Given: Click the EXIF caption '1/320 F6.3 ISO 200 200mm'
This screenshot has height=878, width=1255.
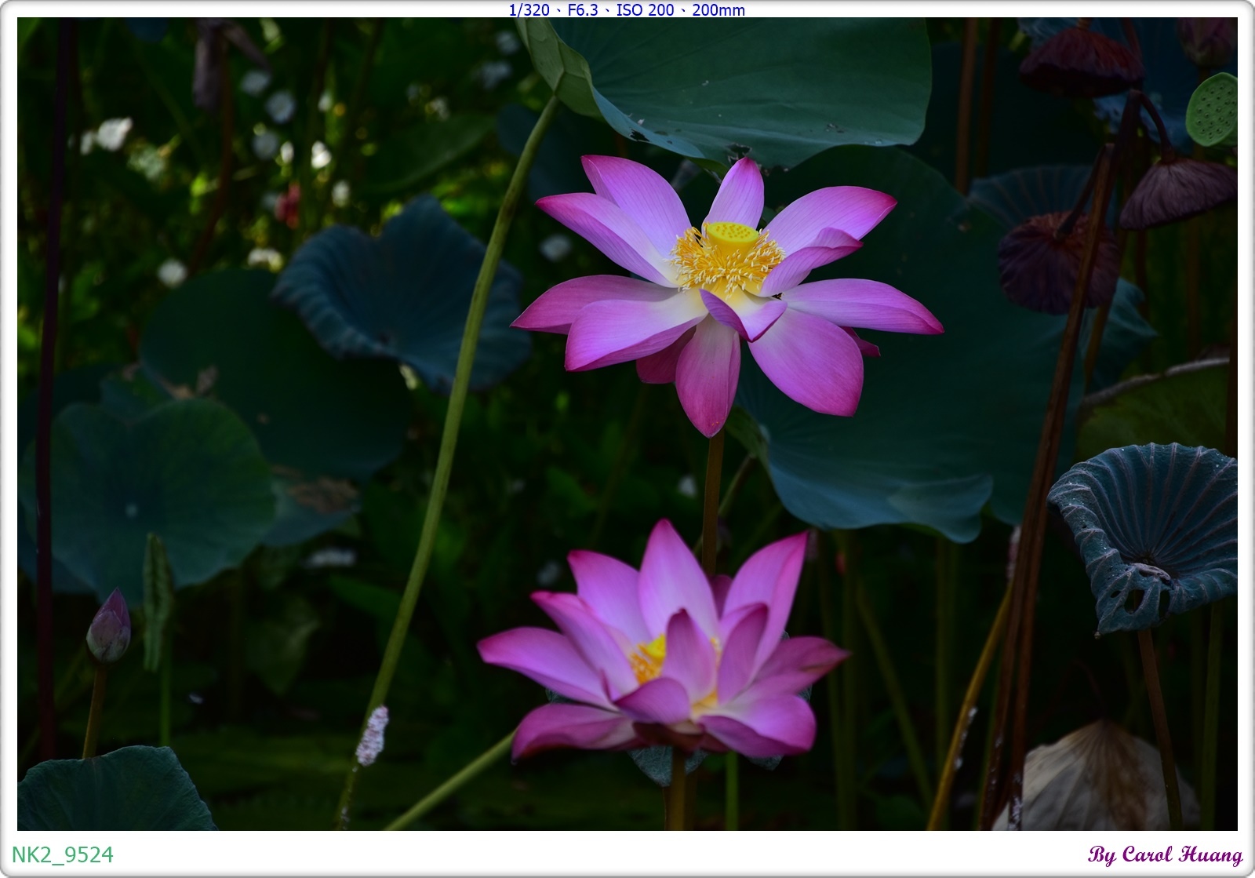Looking at the screenshot, I should 627,10.
